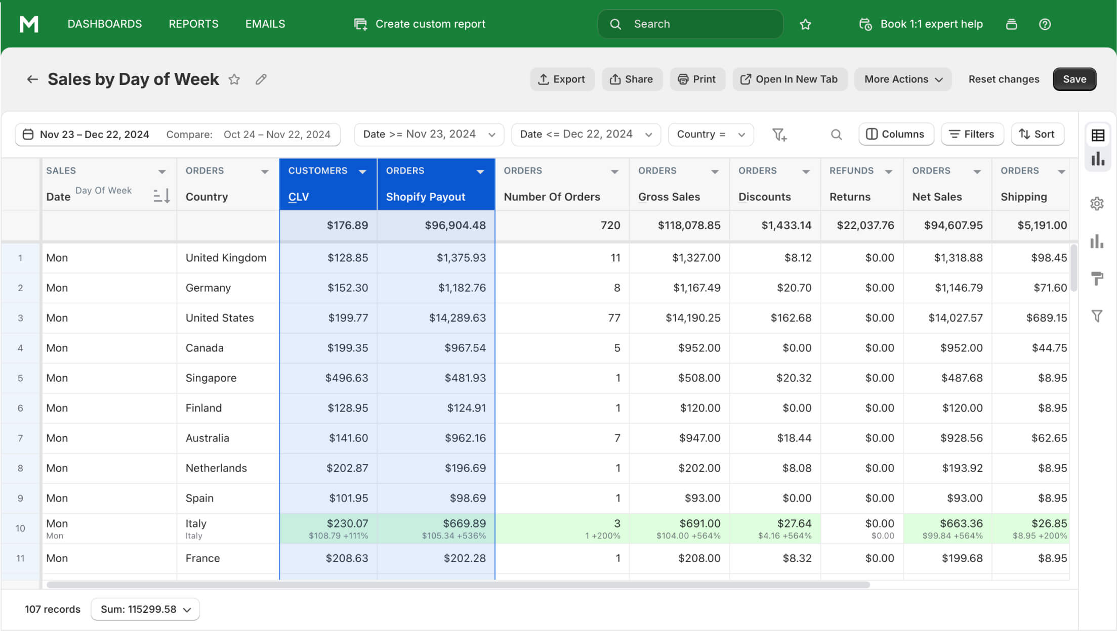Click Save button to save report
The image size is (1117, 631).
pyautogui.click(x=1074, y=78)
